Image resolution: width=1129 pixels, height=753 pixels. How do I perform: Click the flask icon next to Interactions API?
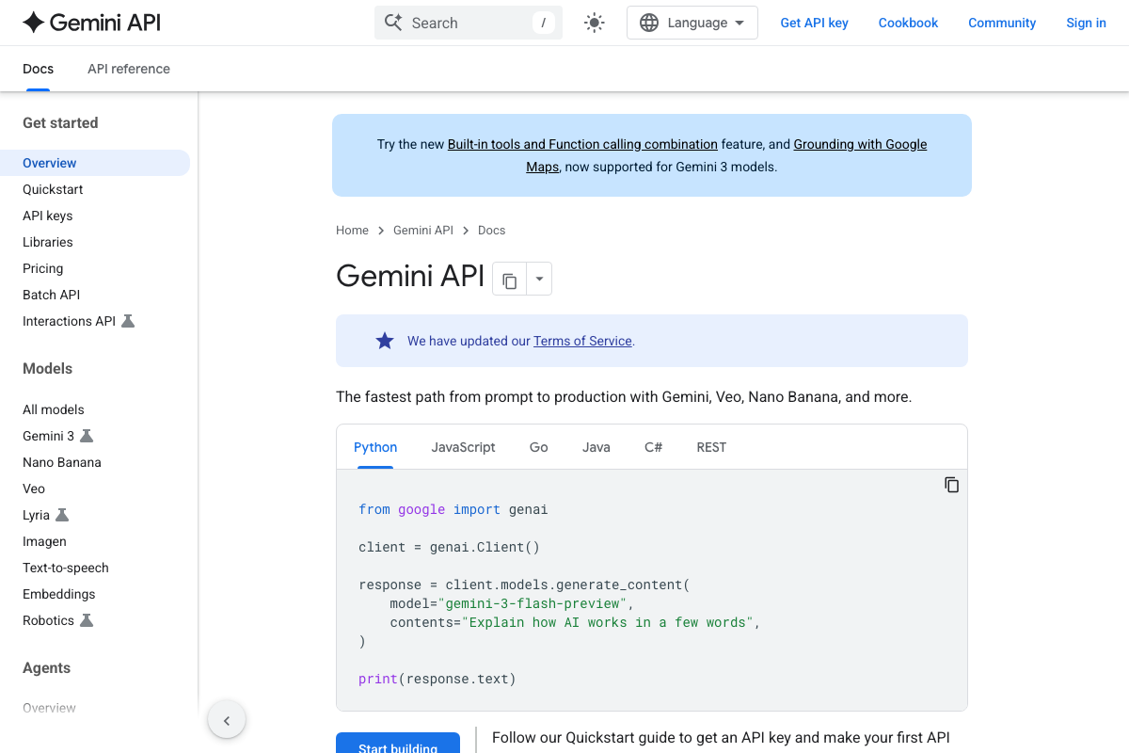click(x=128, y=321)
